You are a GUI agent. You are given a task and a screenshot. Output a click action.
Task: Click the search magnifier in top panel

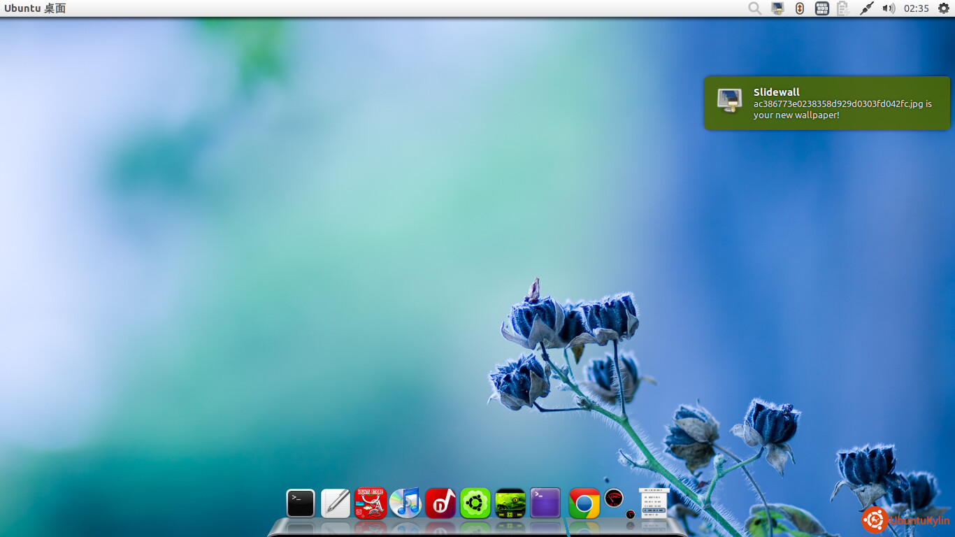coord(755,8)
